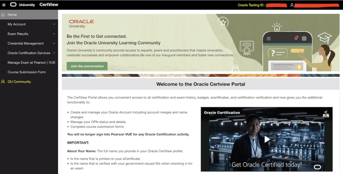Play the Oracle Certification video

(267, 139)
